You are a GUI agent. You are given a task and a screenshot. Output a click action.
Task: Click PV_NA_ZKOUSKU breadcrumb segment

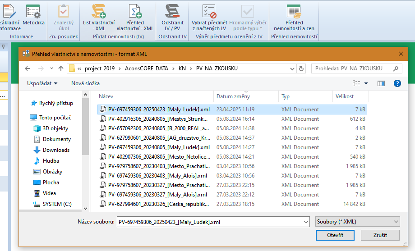pos(217,68)
